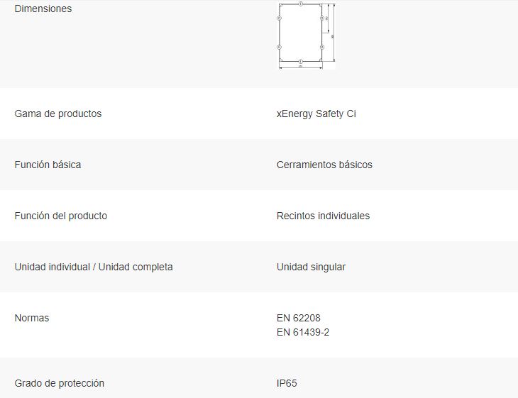The image size is (518, 398).
Task: Click the bottom-center circle marker in drawing
Action: point(301,62)
